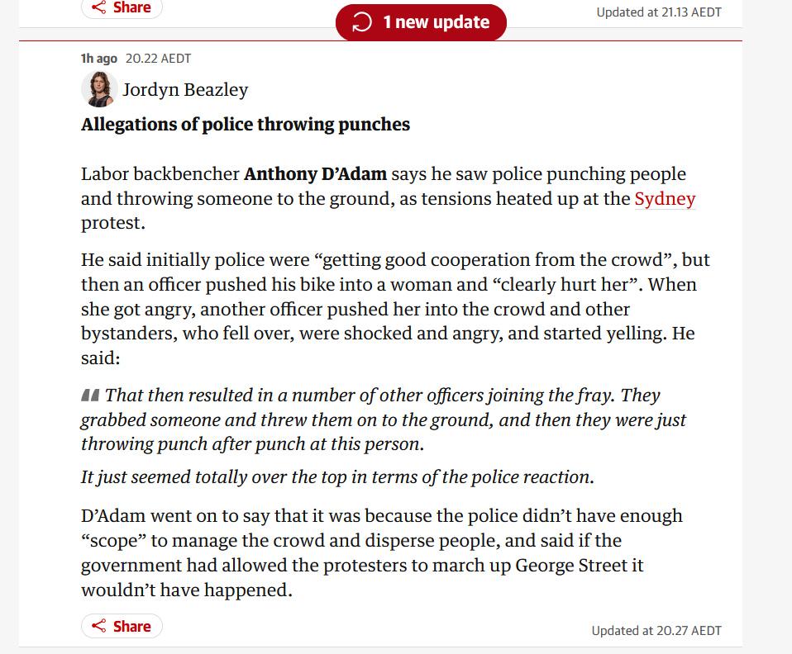Viewport: 792px width, 654px height.
Task: Follow the red Sydney link
Action: [x=665, y=199]
